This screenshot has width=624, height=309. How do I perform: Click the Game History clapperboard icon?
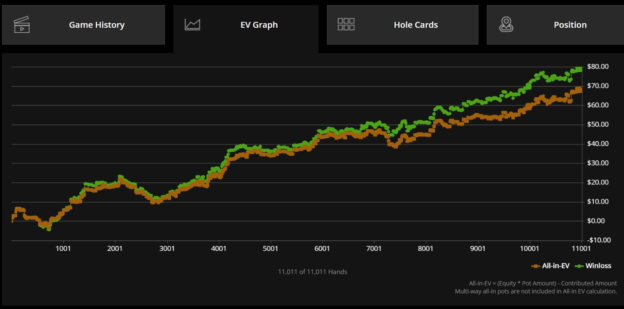click(x=22, y=25)
